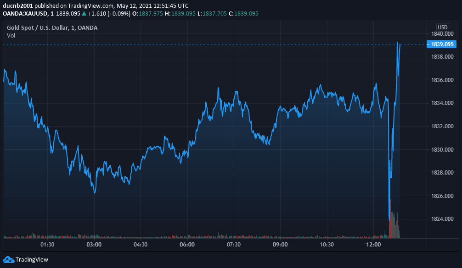This screenshot has height=268, width=462.
Task: Click the 1830.000 price axis label
Action: (x=442, y=149)
